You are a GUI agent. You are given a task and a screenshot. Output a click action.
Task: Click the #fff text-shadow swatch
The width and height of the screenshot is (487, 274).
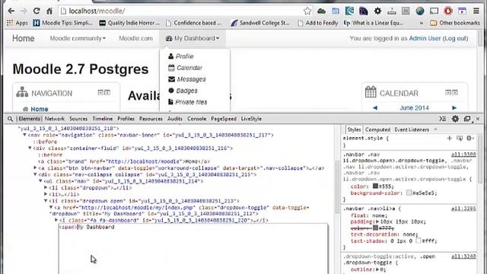(x=419, y=241)
